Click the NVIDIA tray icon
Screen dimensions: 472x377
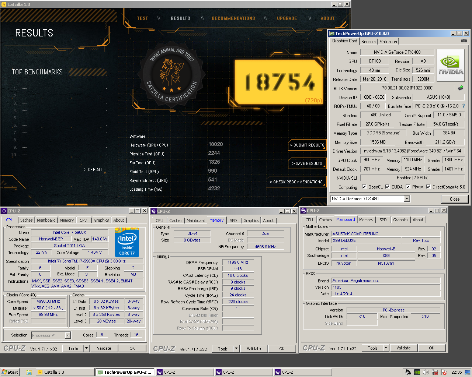[x=417, y=372]
